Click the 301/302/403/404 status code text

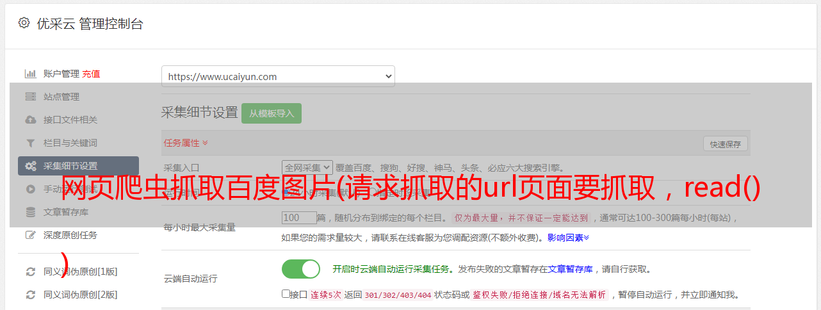[x=398, y=295]
